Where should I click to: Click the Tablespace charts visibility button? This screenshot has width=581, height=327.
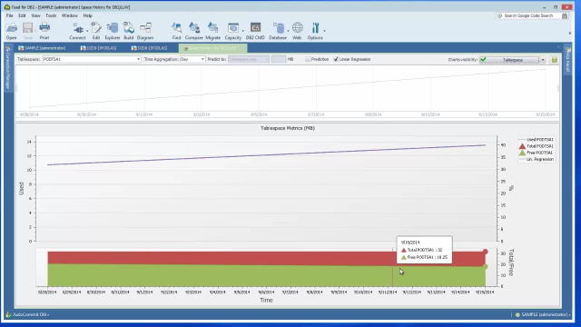[x=509, y=60]
